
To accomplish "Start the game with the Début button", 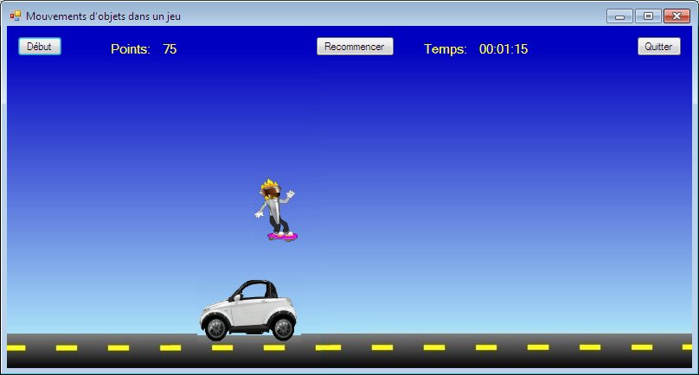I will tap(40, 47).
